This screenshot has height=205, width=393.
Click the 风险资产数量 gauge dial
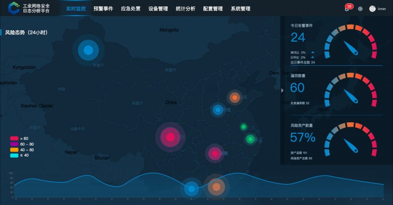click(x=351, y=139)
